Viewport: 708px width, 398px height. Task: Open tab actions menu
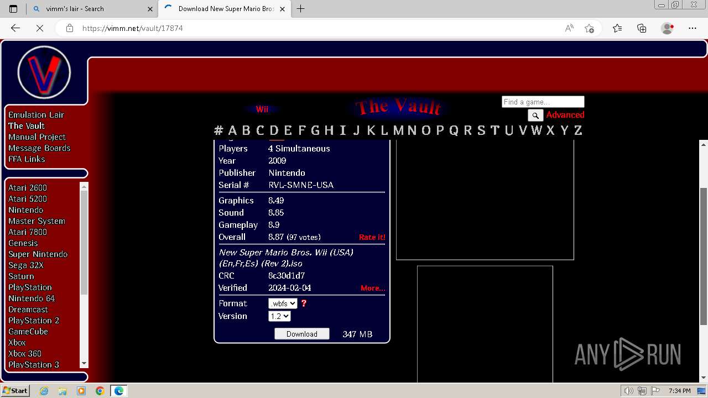[13, 9]
